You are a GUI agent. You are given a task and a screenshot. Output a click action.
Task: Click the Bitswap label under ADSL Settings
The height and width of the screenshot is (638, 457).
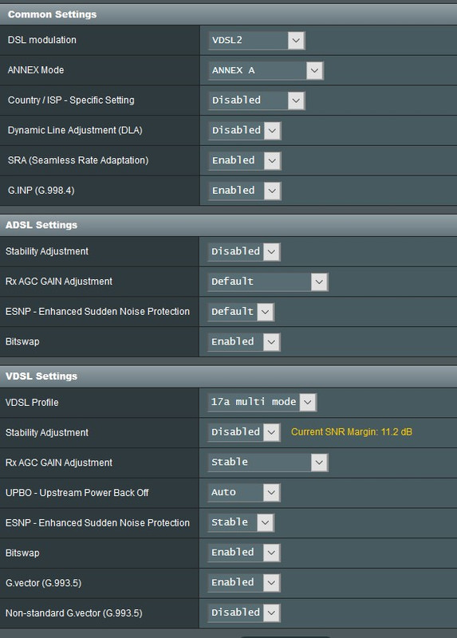[22, 342]
